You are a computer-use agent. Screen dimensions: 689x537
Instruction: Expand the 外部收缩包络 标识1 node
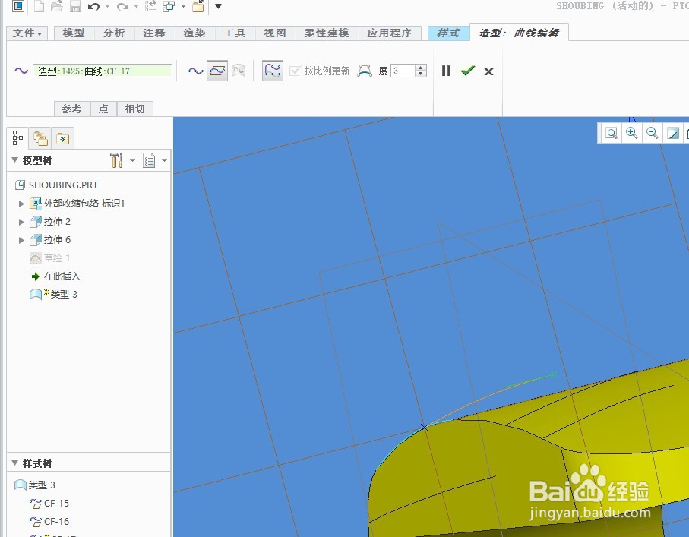coord(21,204)
